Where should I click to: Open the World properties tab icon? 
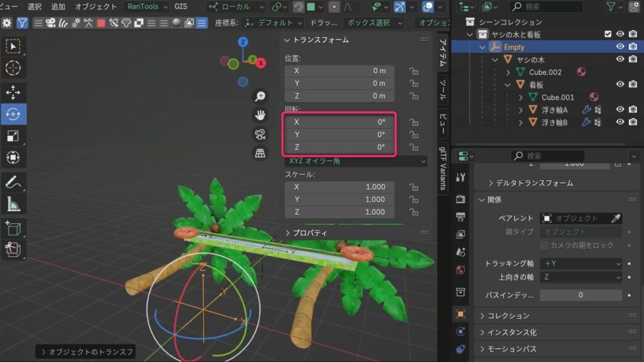click(x=460, y=269)
